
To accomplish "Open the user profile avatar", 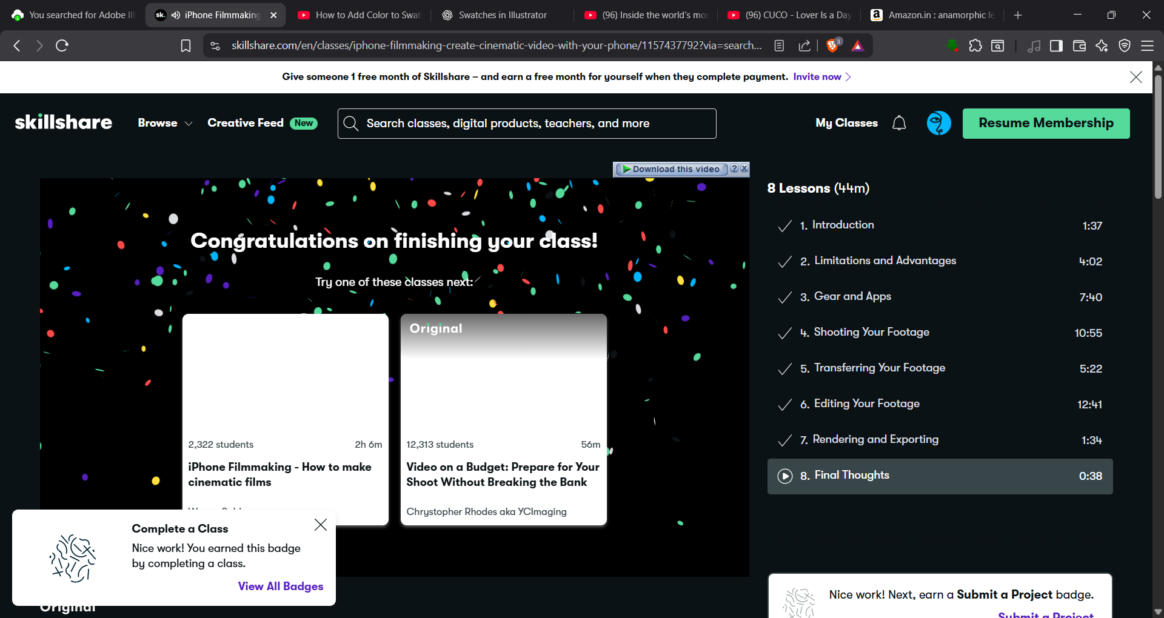I will [938, 123].
